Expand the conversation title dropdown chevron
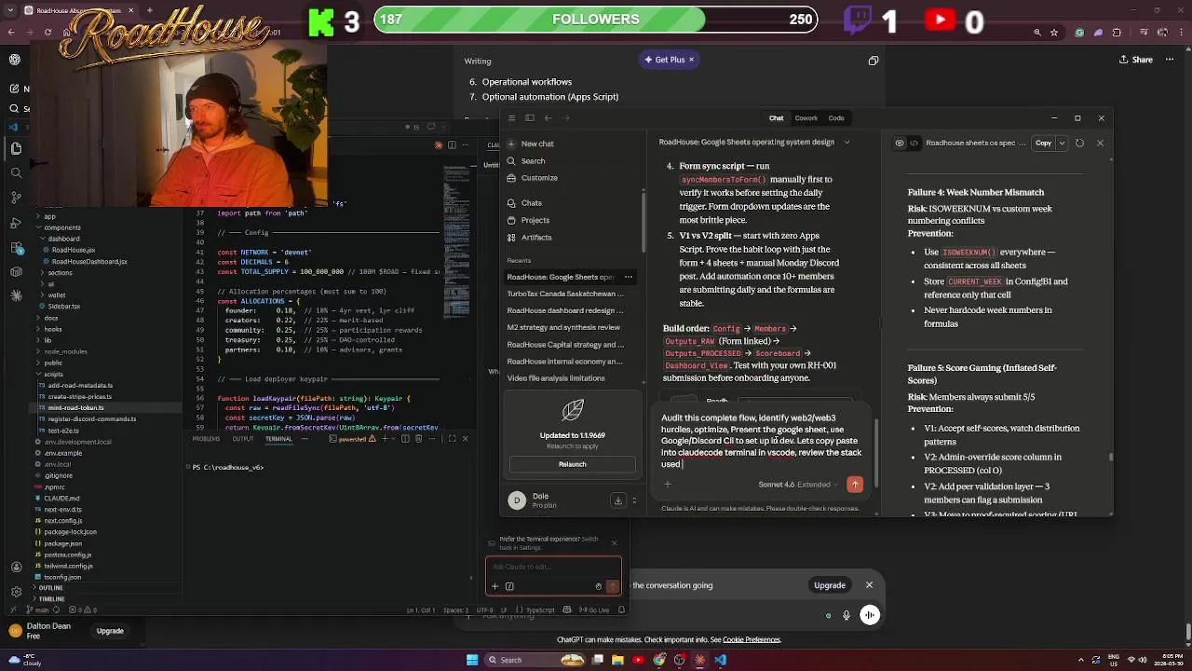Image resolution: width=1192 pixels, height=671 pixels. point(847,143)
